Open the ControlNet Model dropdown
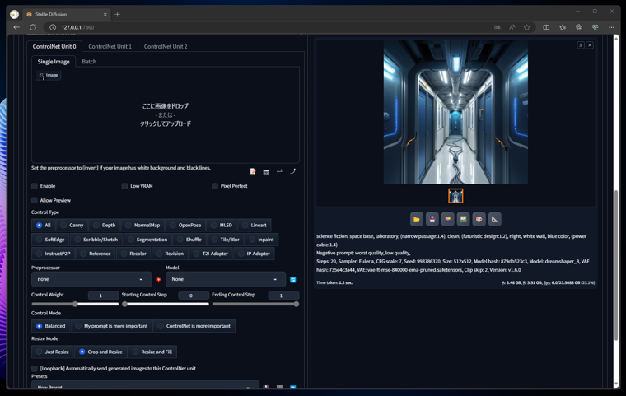The image size is (626, 396). 226,279
